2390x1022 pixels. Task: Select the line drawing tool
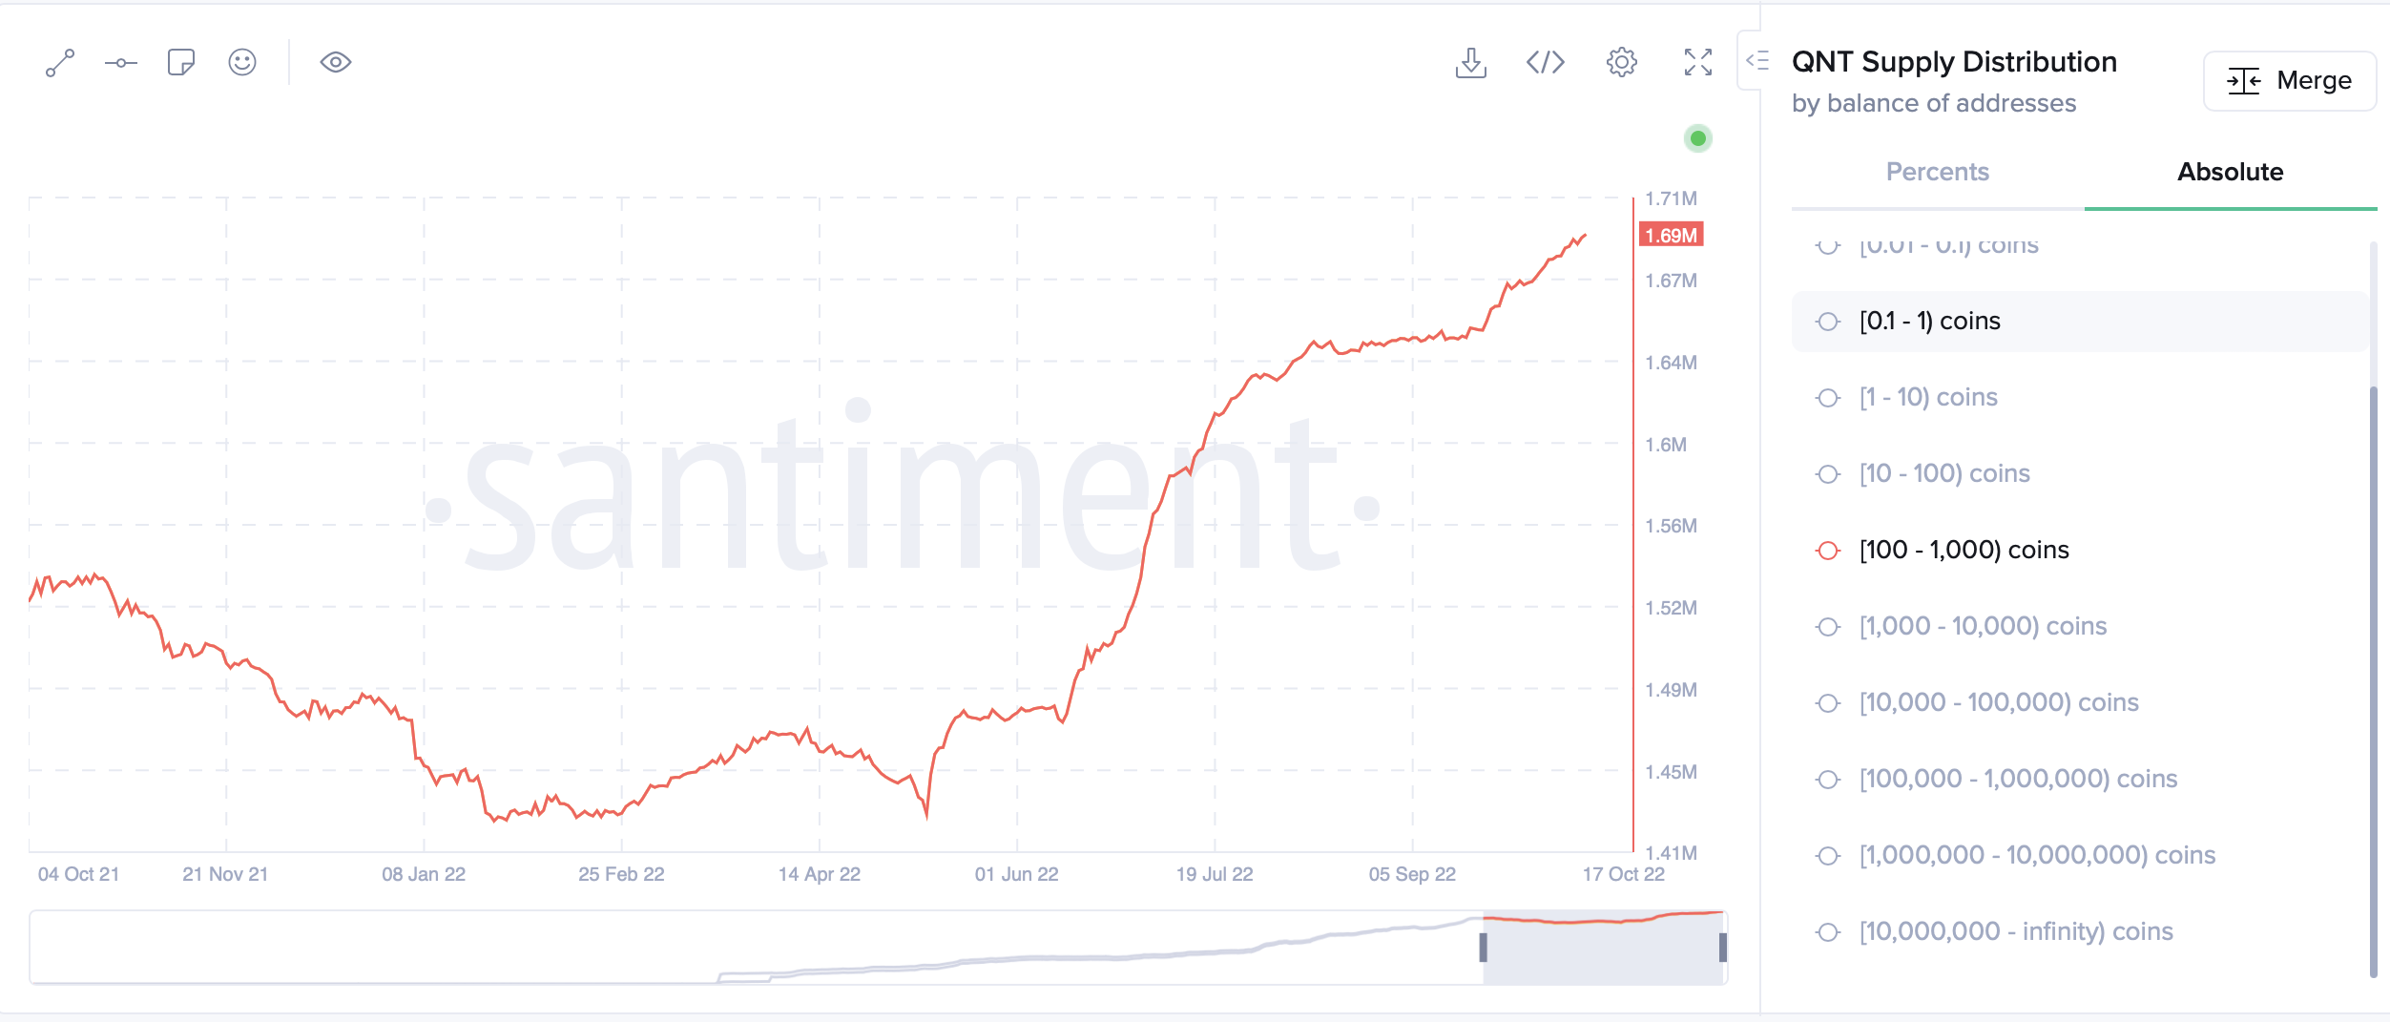click(60, 63)
